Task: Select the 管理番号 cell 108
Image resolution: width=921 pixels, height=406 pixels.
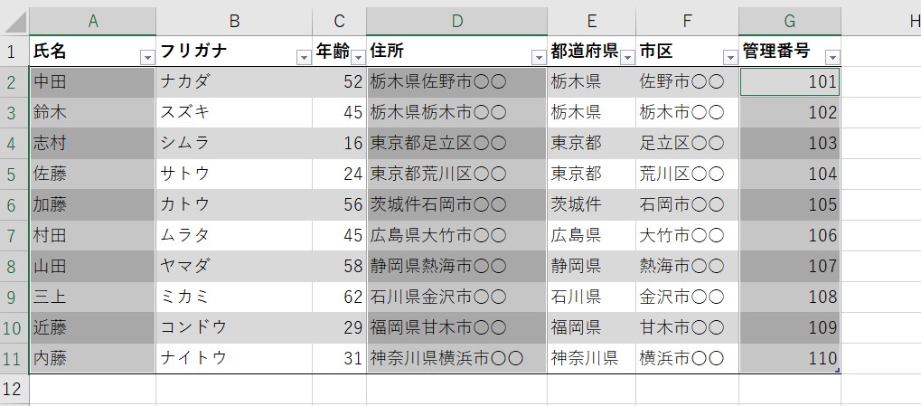Action: coord(790,297)
